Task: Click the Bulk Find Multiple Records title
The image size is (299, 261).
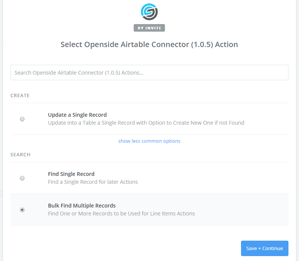Action: pyautogui.click(x=82, y=206)
